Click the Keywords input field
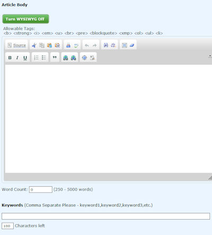Screen dimensions: 212x235 click(106, 216)
